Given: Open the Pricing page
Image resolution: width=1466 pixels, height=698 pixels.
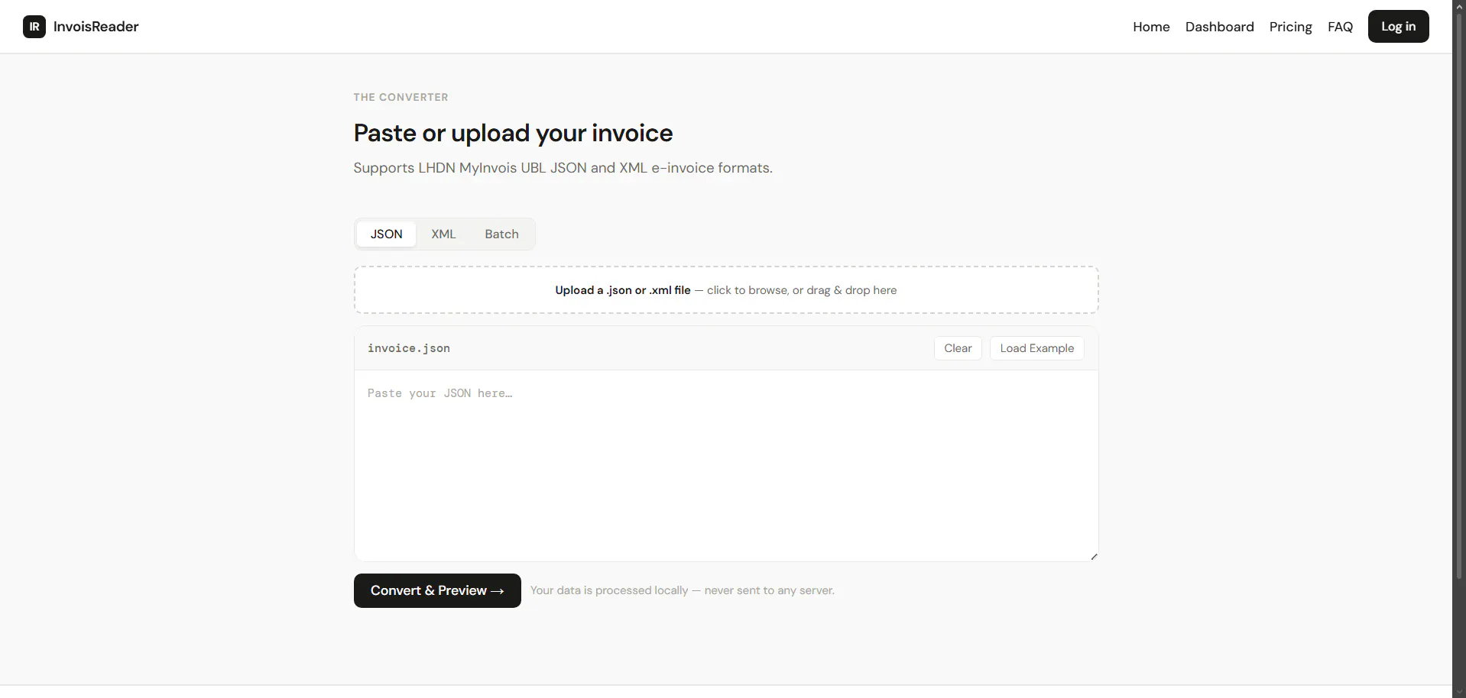Looking at the screenshot, I should (x=1290, y=27).
